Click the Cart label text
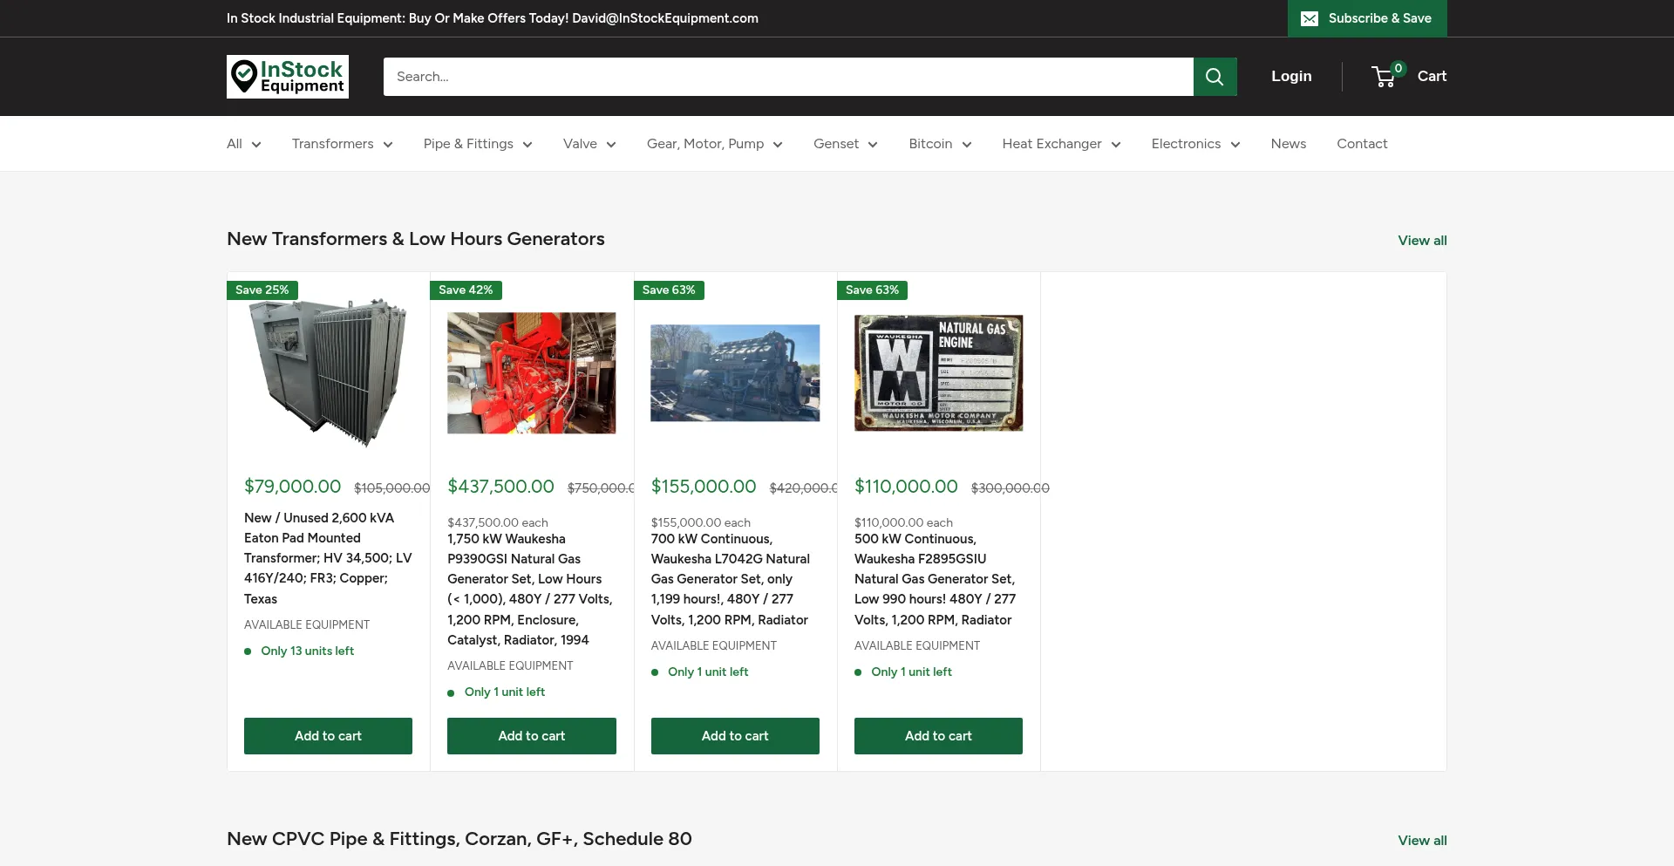The height and width of the screenshot is (866, 1674). (1432, 76)
